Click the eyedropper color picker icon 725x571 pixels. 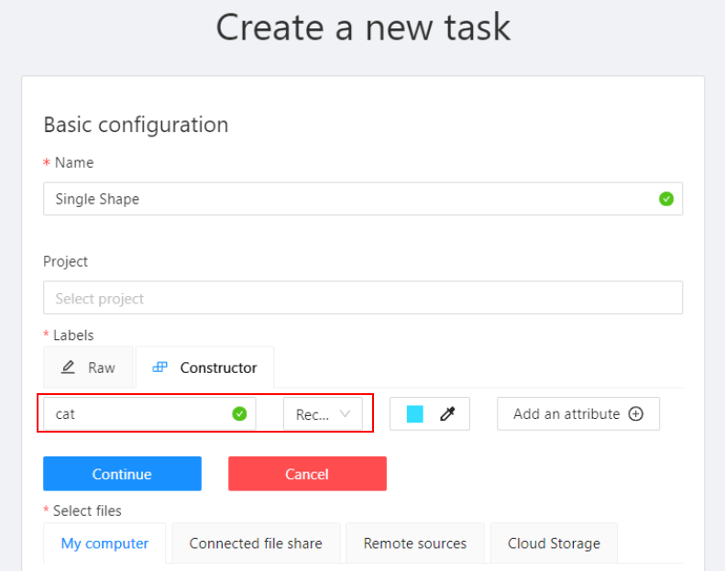point(447,413)
